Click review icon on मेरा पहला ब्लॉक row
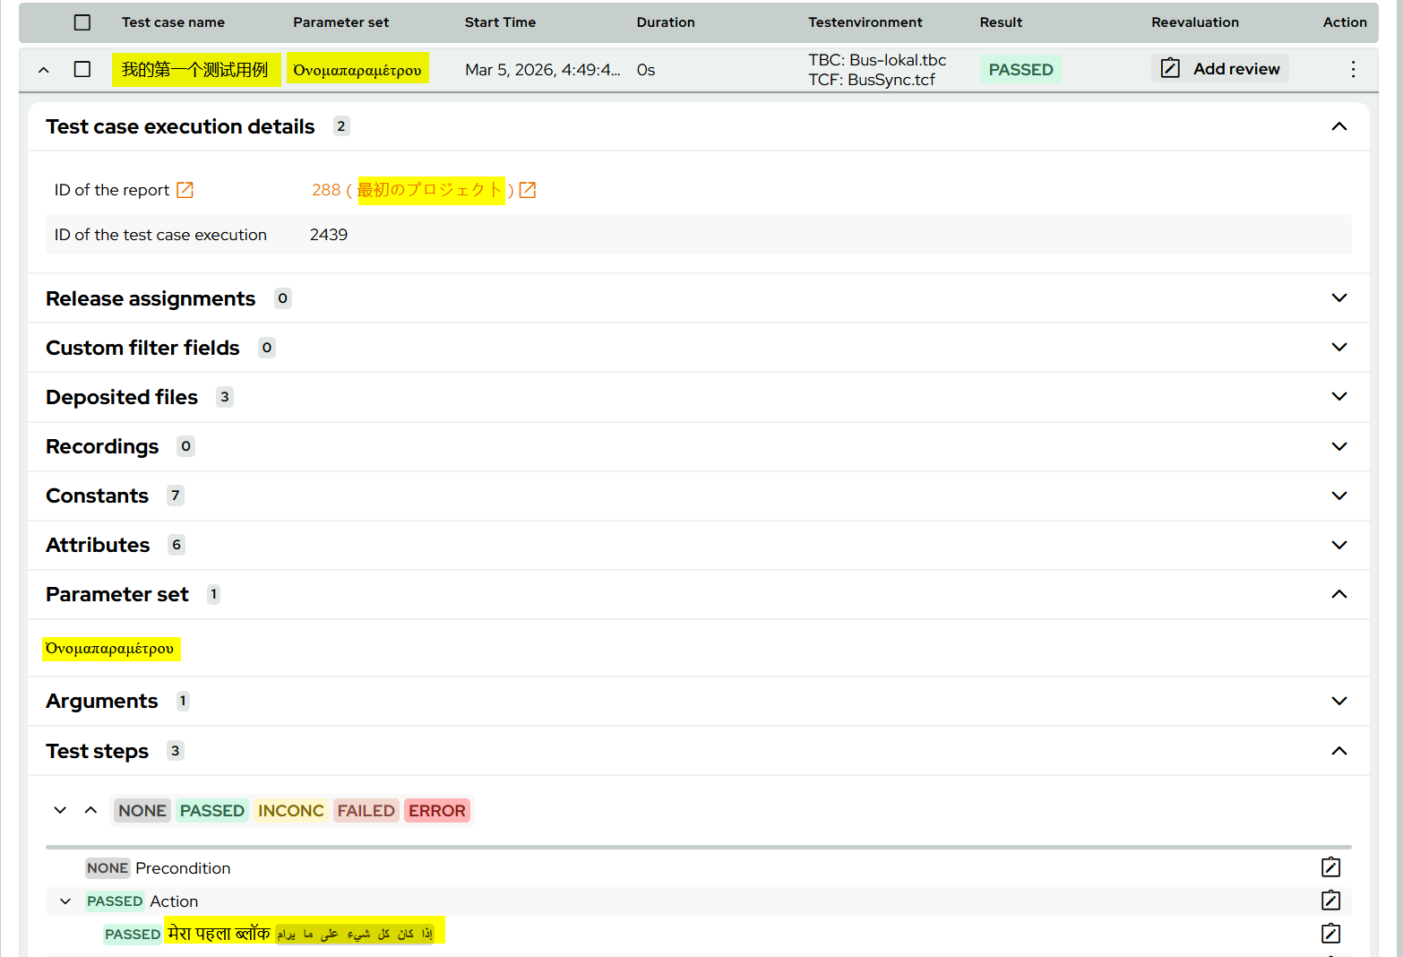The height and width of the screenshot is (957, 1403). point(1330,934)
